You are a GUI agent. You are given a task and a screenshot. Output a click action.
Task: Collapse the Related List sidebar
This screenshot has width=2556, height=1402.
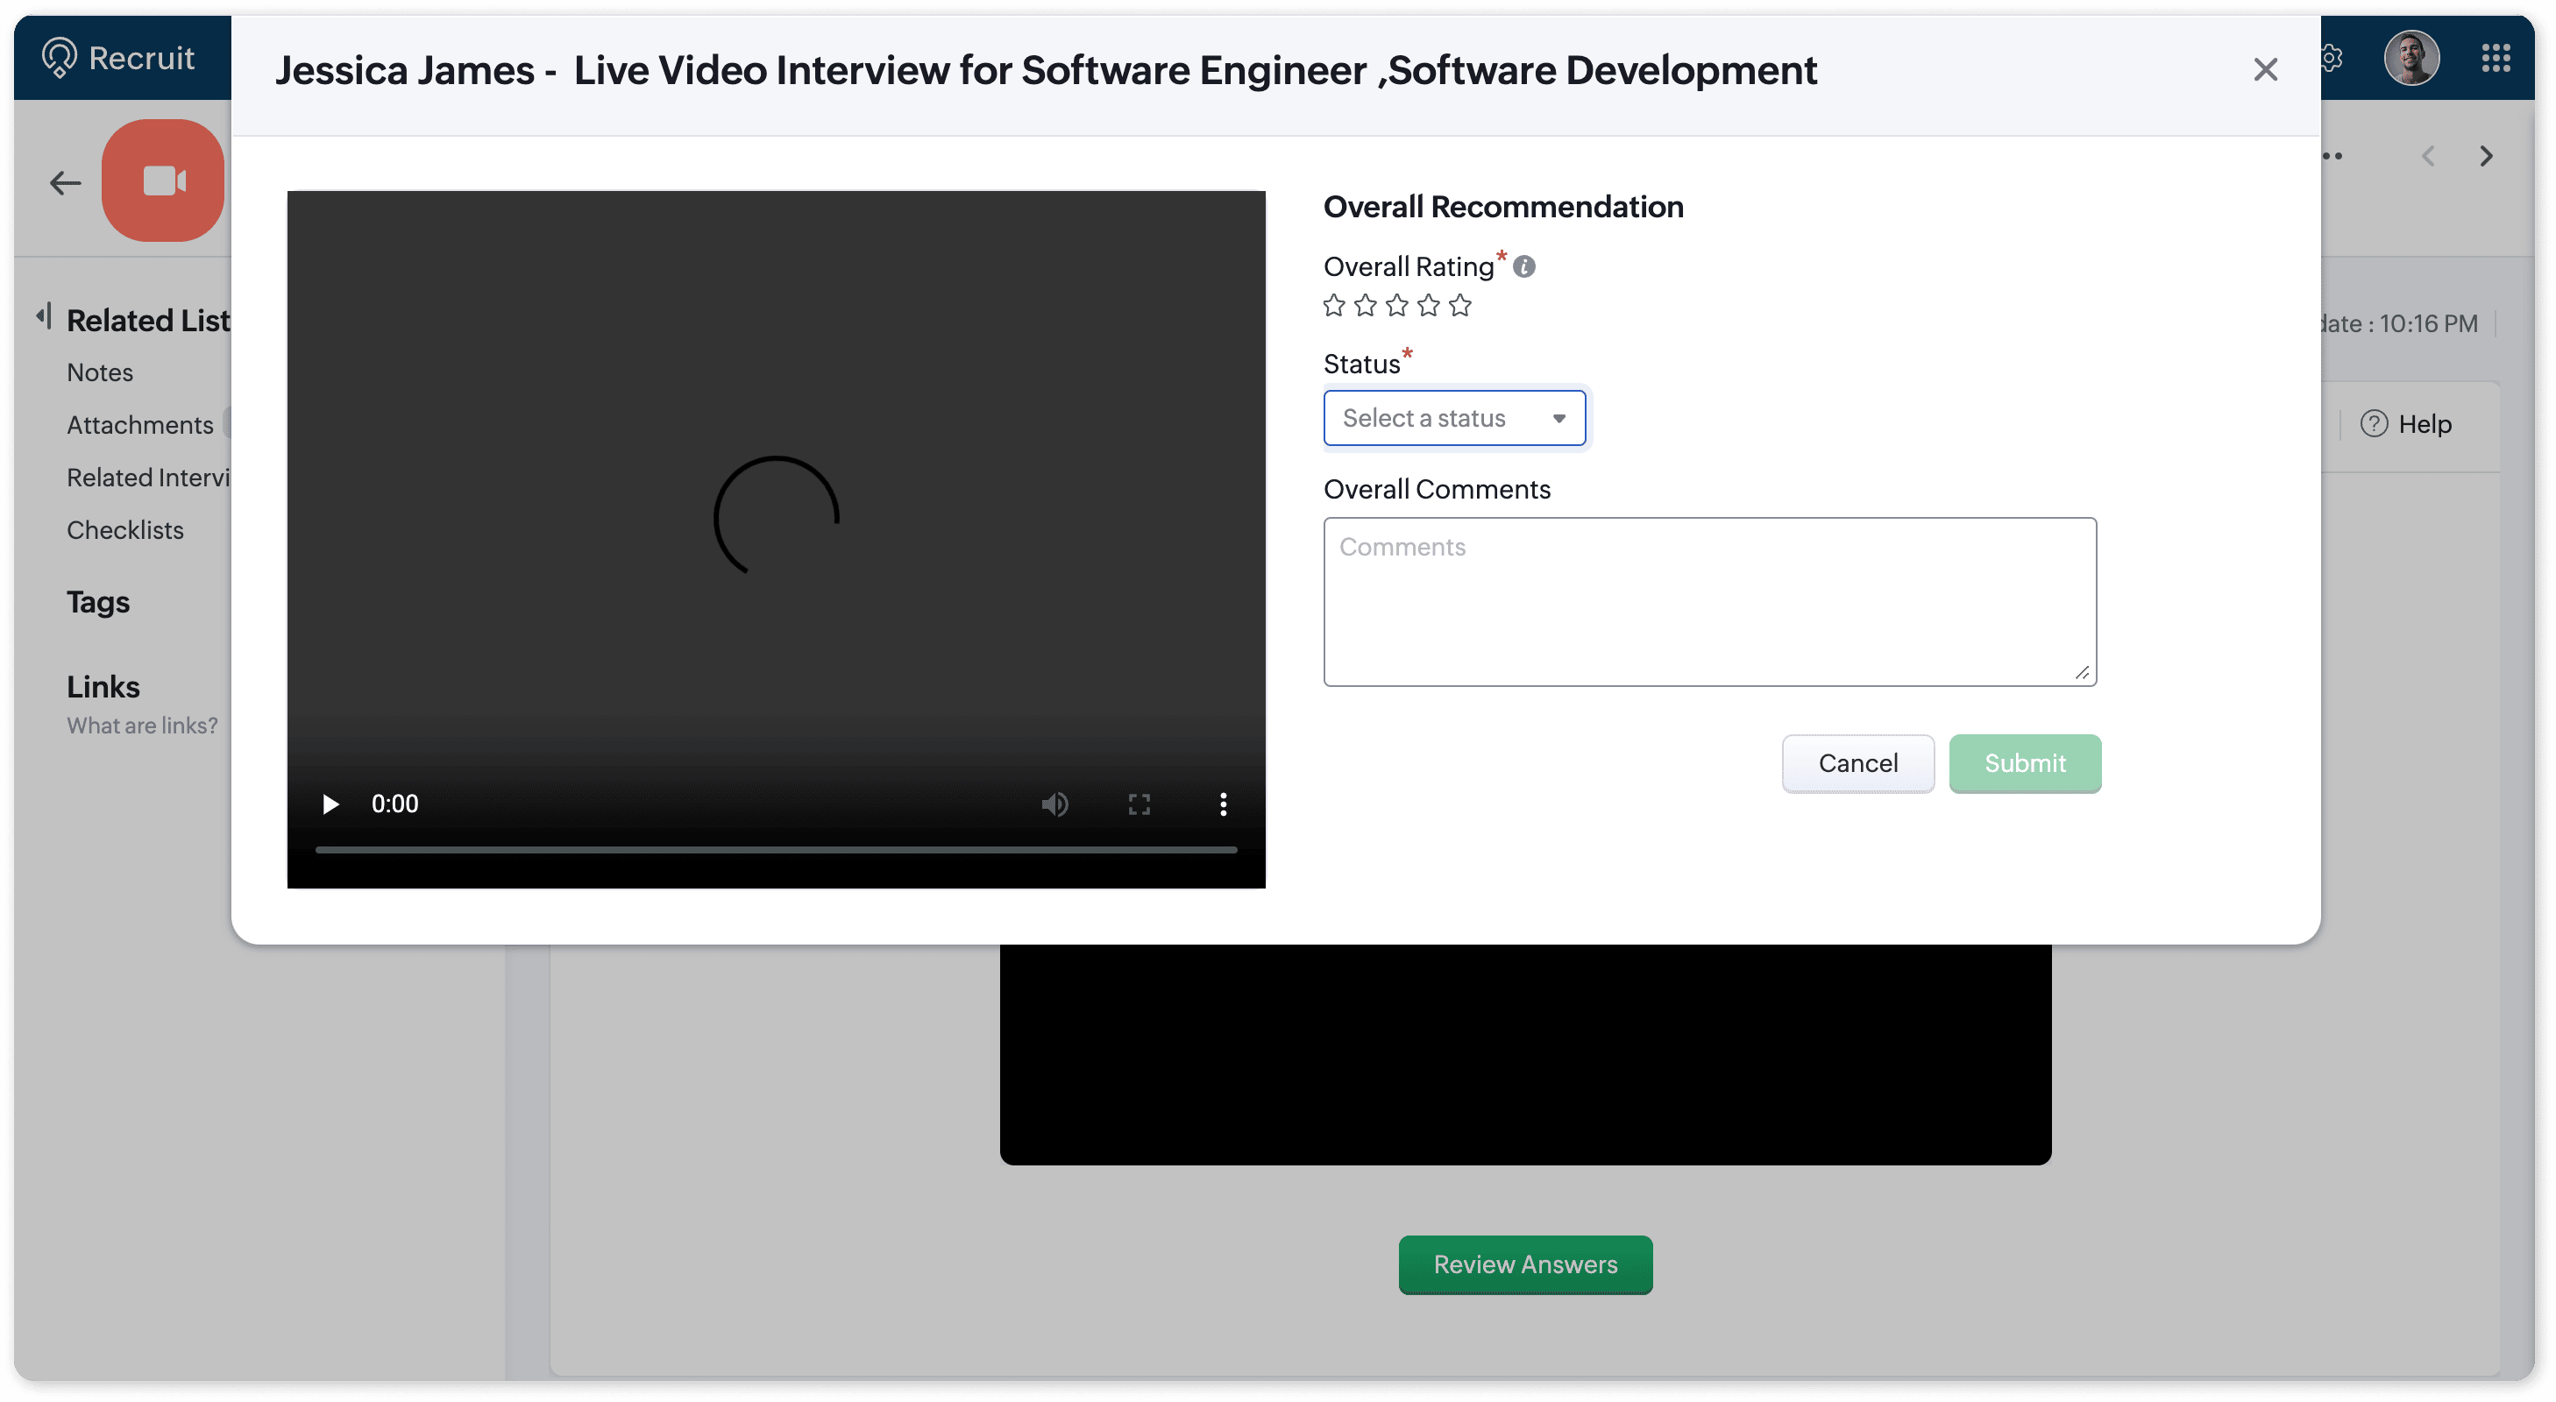pos(43,316)
